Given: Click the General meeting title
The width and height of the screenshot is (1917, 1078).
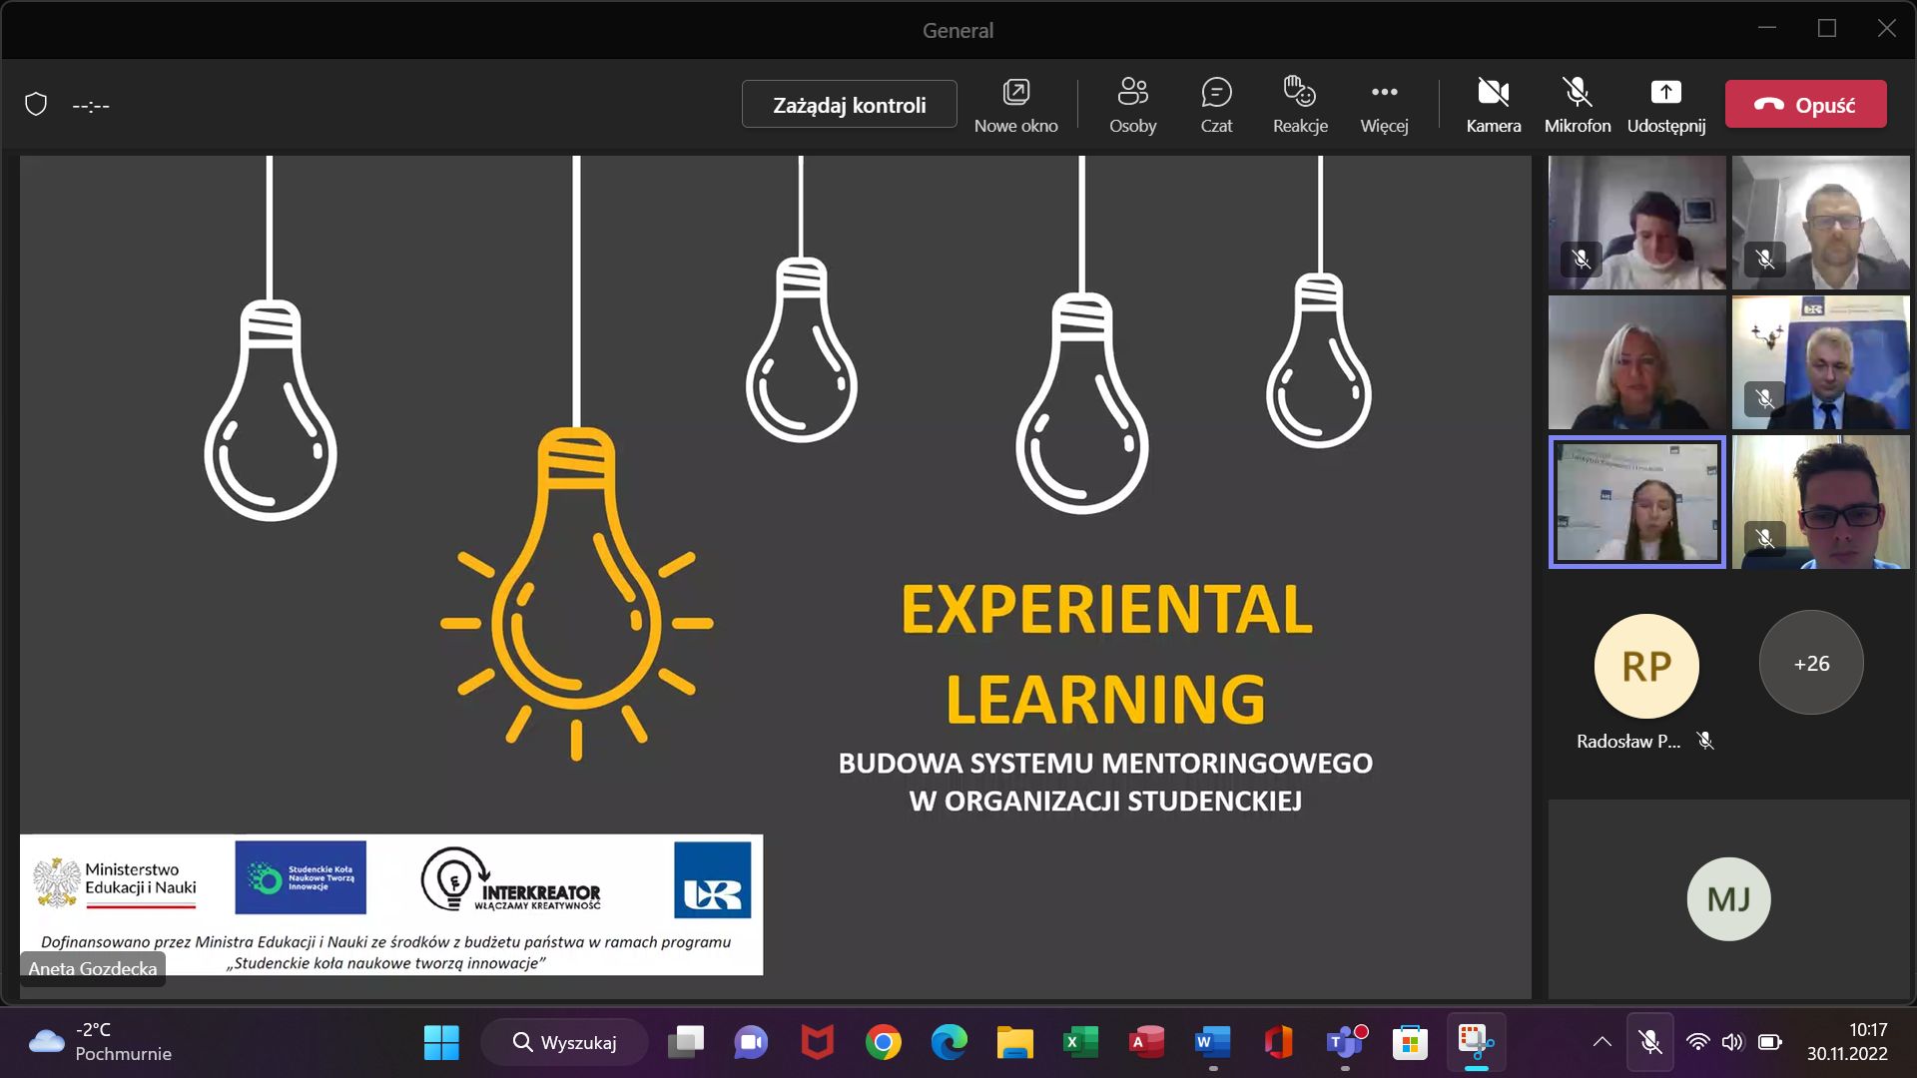Looking at the screenshot, I should [958, 30].
